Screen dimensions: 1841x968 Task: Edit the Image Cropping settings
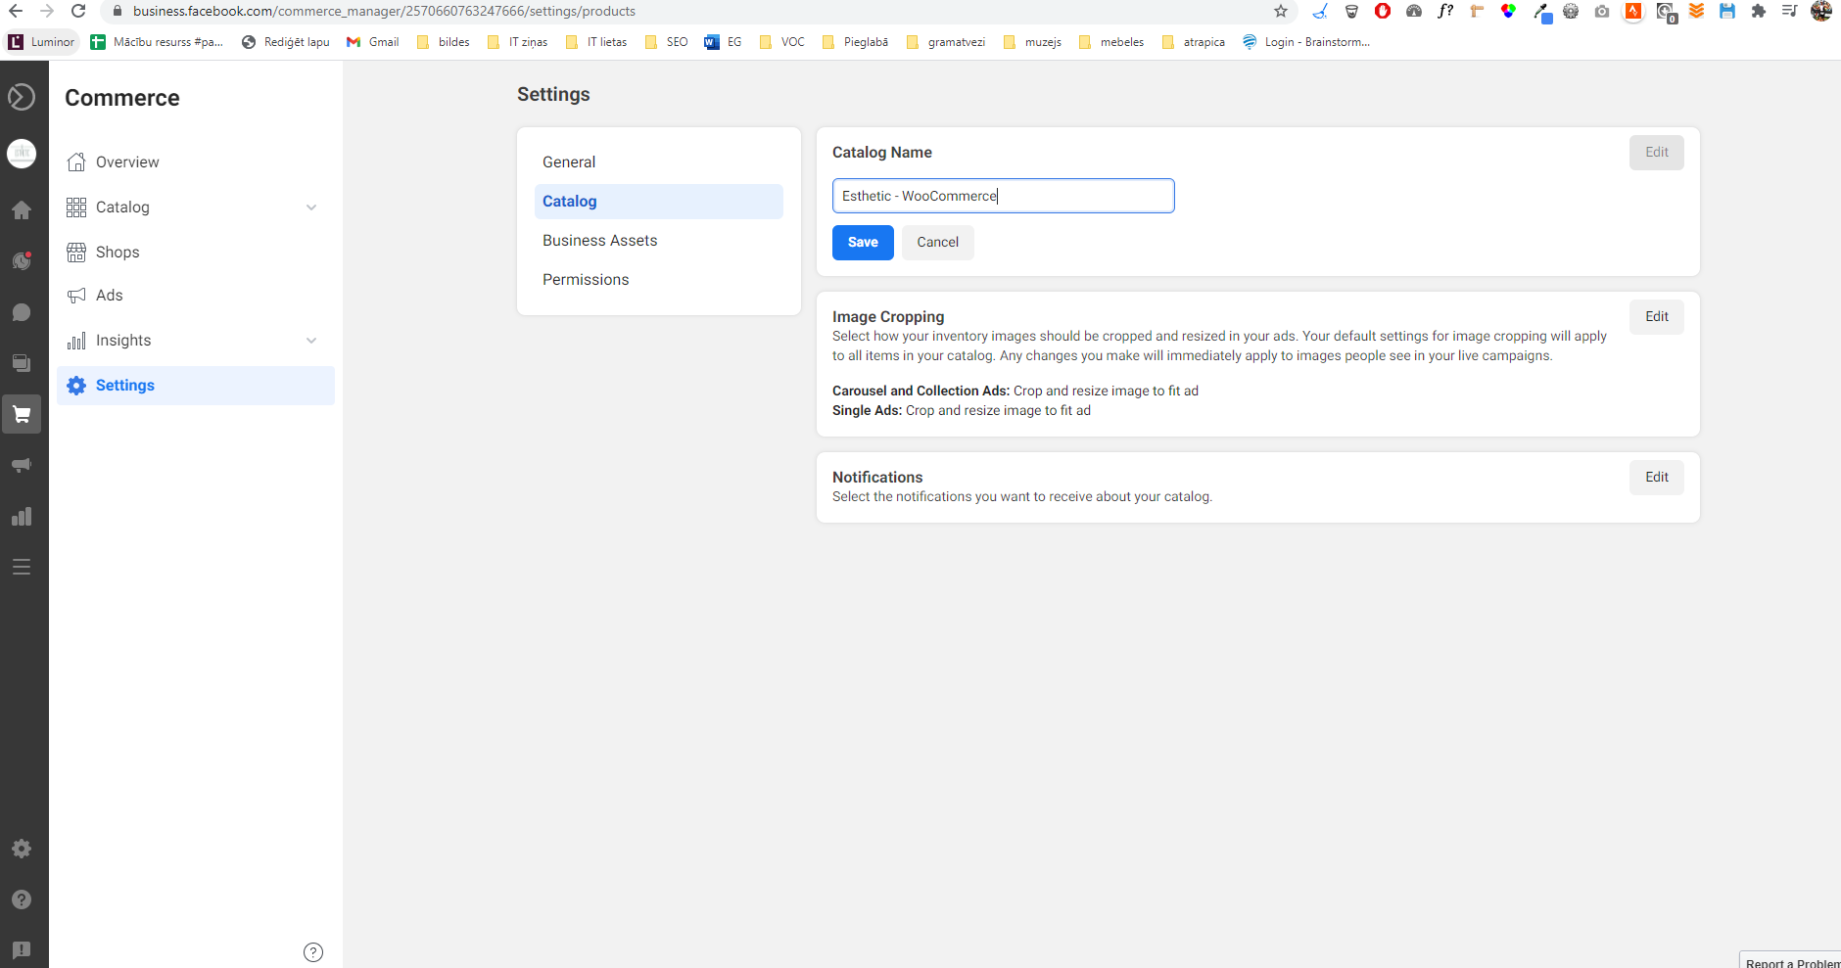tap(1657, 317)
